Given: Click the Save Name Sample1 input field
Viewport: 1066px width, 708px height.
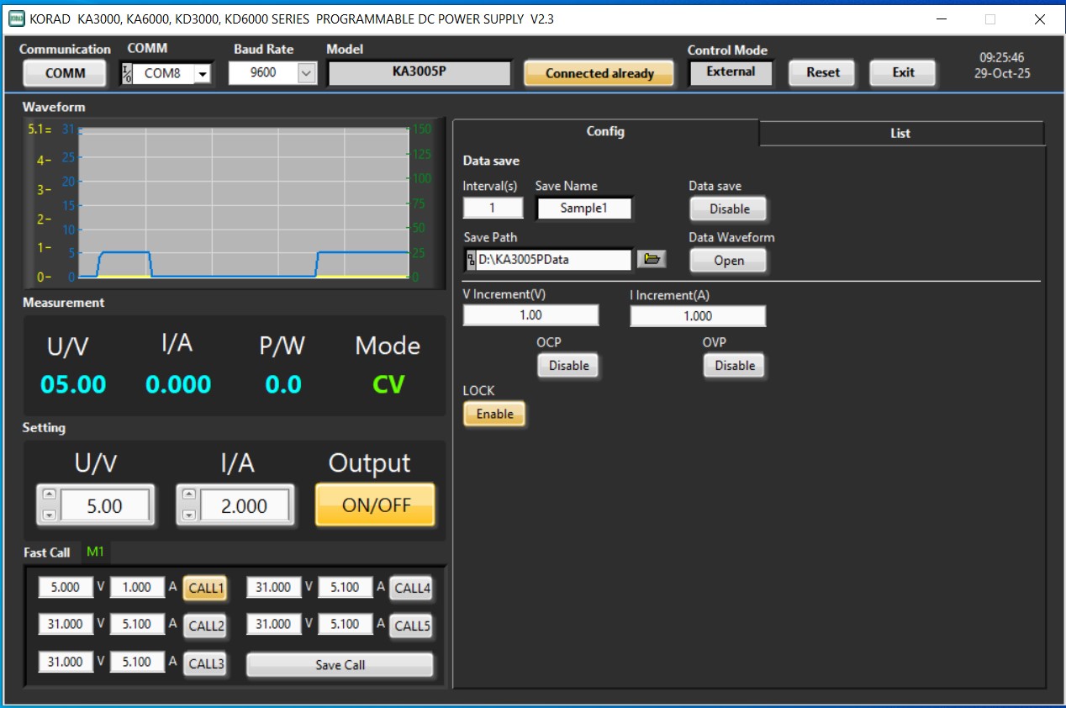Looking at the screenshot, I should (584, 208).
